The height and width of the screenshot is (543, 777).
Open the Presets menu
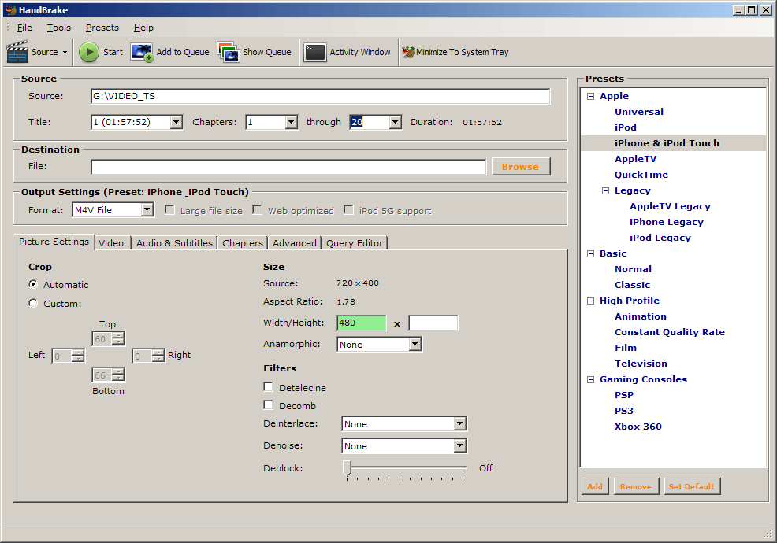[x=102, y=28]
